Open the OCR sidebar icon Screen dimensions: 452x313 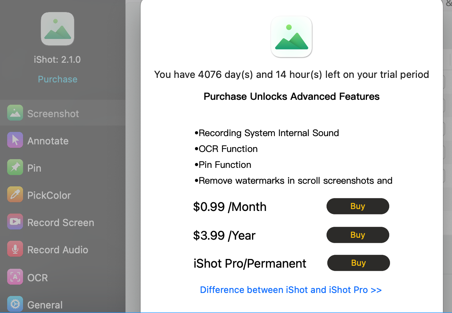click(15, 277)
